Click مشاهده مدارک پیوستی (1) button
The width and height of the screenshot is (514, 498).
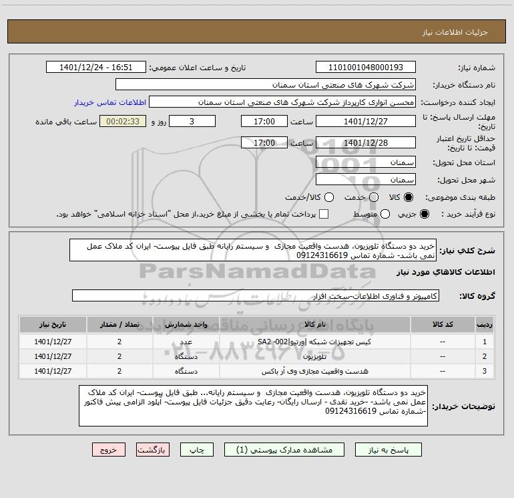(x=284, y=450)
